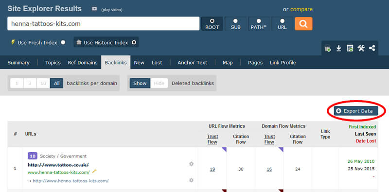Select the Backlinks tab
389x192 pixels.
pos(116,63)
